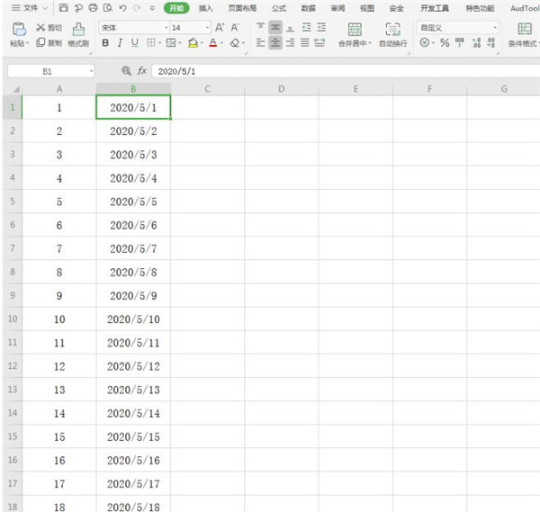Click the Undo arrow icon

(x=122, y=8)
